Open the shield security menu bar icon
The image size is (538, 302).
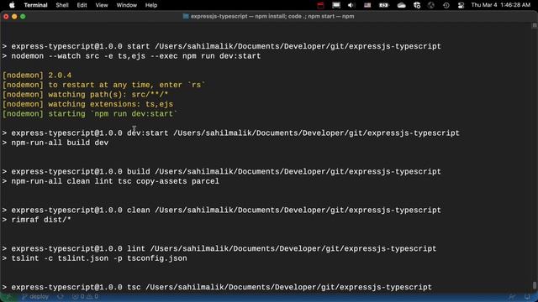(x=417, y=5)
